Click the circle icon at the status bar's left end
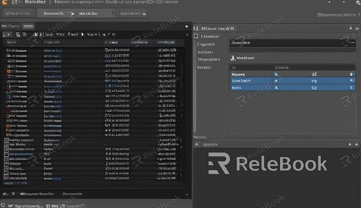 [3, 205]
